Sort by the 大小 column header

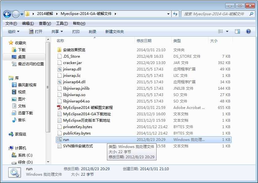pos(214,41)
